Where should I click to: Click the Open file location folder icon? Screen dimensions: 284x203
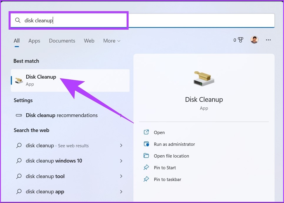point(146,156)
